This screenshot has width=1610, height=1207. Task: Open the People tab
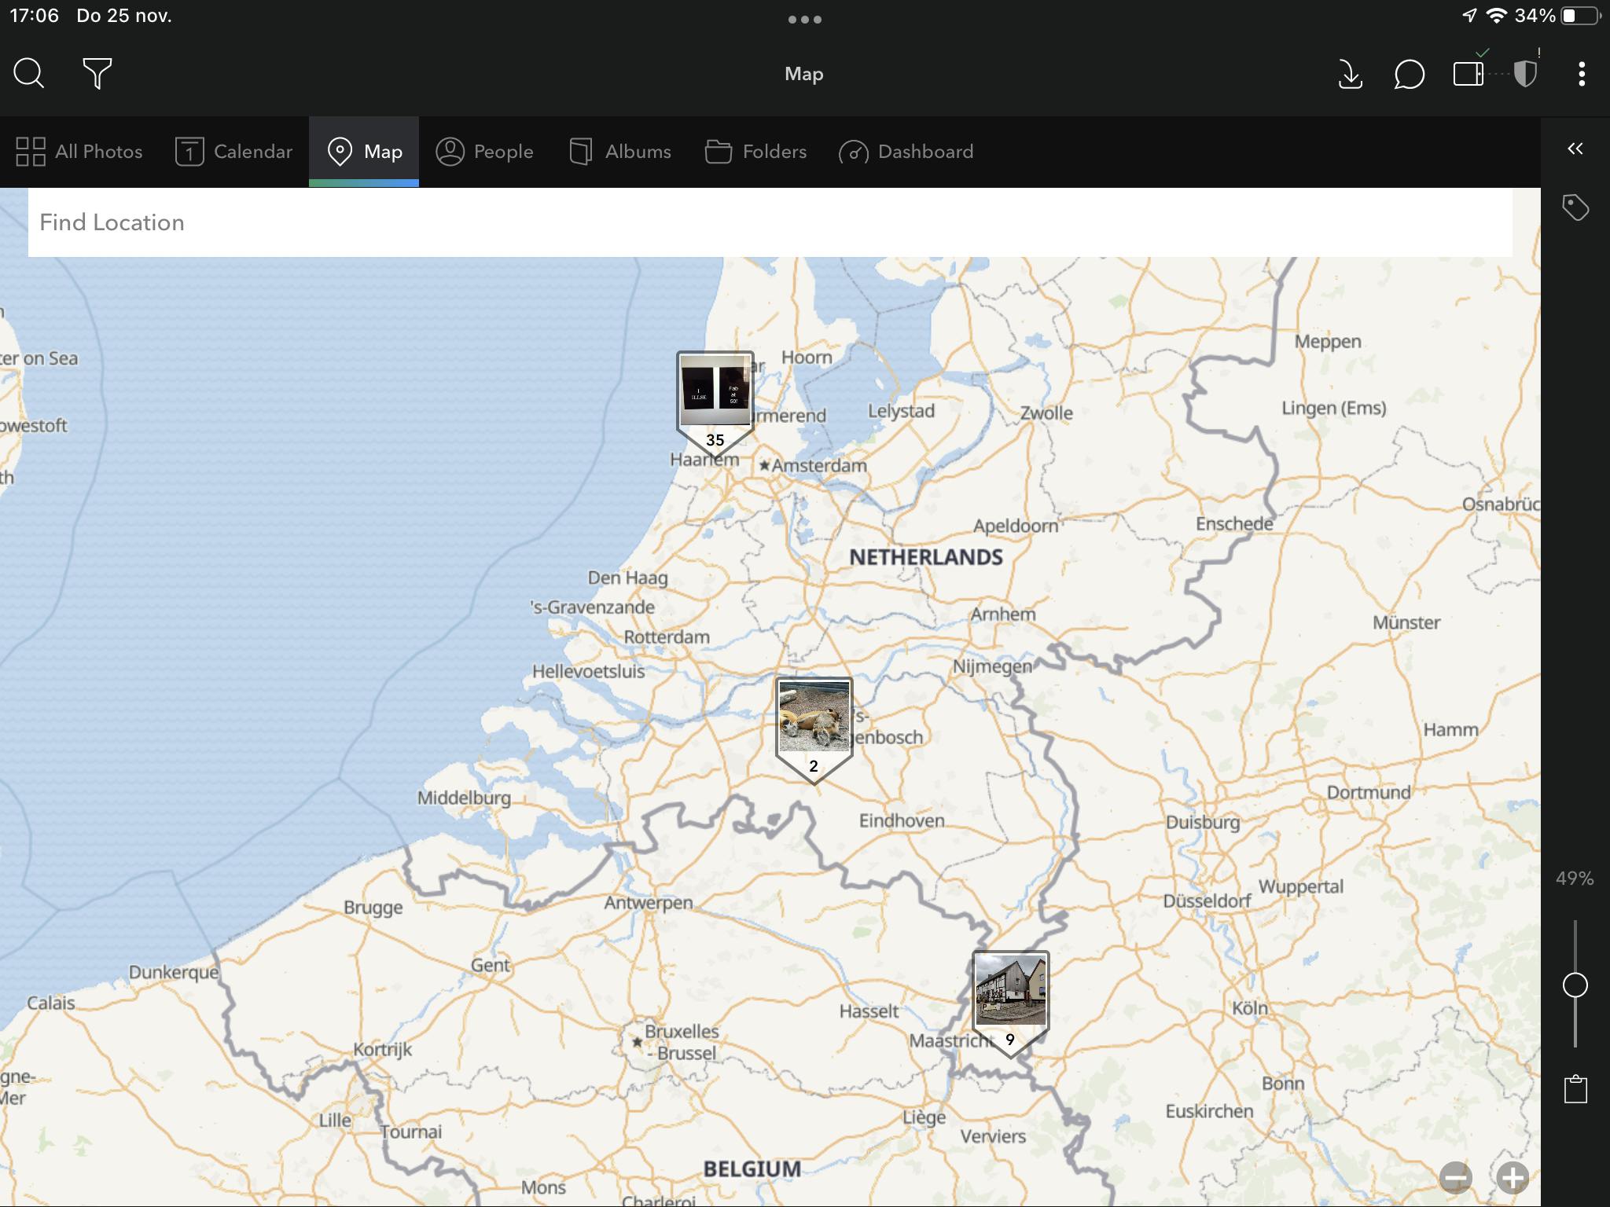point(484,152)
